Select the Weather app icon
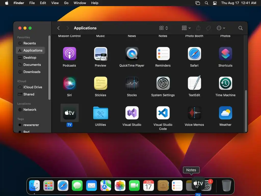Viewport: 261px width, 196px height. pyautogui.click(x=225, y=113)
